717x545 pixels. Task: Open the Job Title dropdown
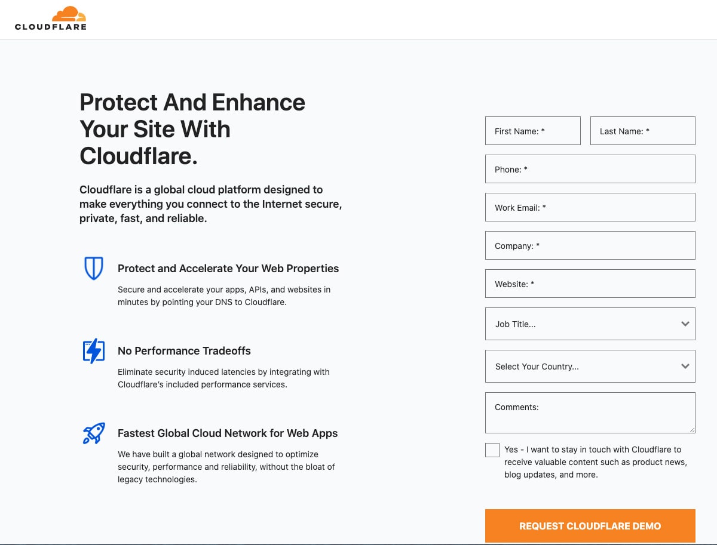[x=590, y=324]
